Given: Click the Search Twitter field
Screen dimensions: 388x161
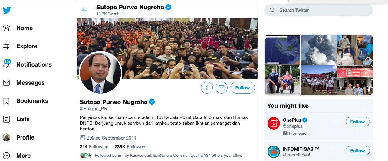Looking at the screenshot, I should coord(318,10).
